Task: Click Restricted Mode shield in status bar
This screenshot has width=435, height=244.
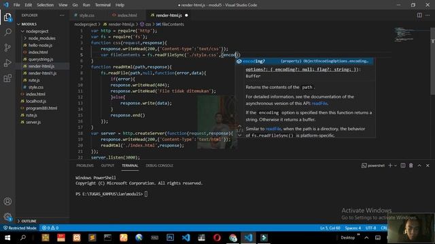Action: point(20,228)
